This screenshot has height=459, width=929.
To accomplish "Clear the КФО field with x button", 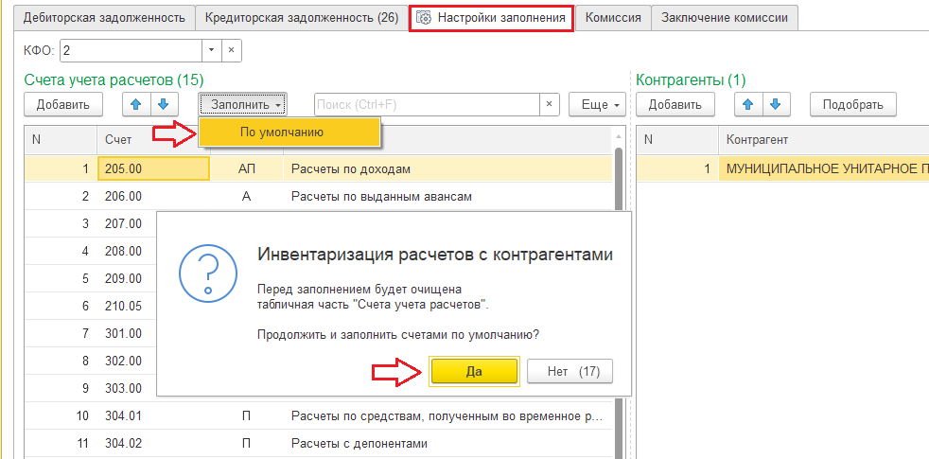I will click(232, 50).
